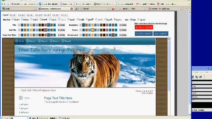
Task: Select the font11 title font radio
Action: point(105,20)
